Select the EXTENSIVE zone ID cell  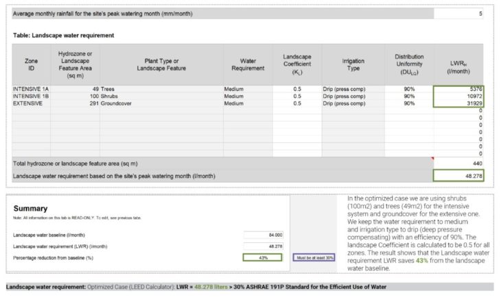pyautogui.click(x=31, y=104)
